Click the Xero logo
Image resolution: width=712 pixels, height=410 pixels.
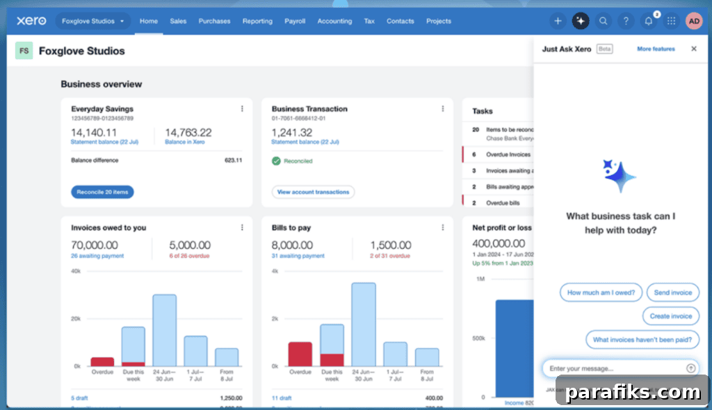(x=31, y=21)
